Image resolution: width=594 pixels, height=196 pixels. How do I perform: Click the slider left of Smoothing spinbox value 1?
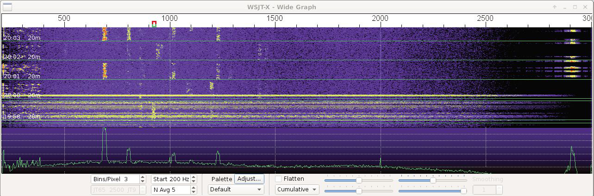pos(432,190)
